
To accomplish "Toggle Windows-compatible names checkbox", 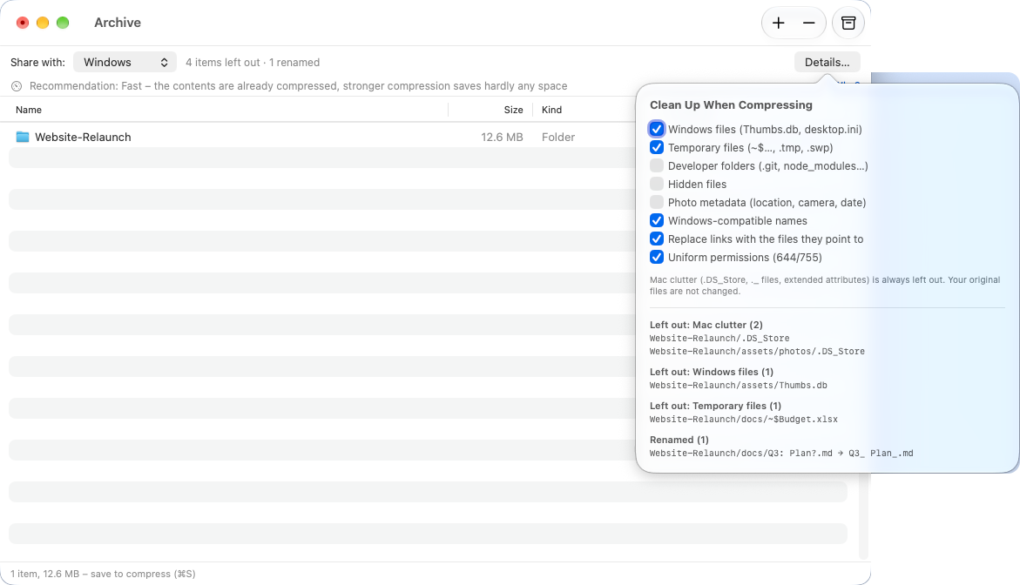I will pyautogui.click(x=657, y=220).
